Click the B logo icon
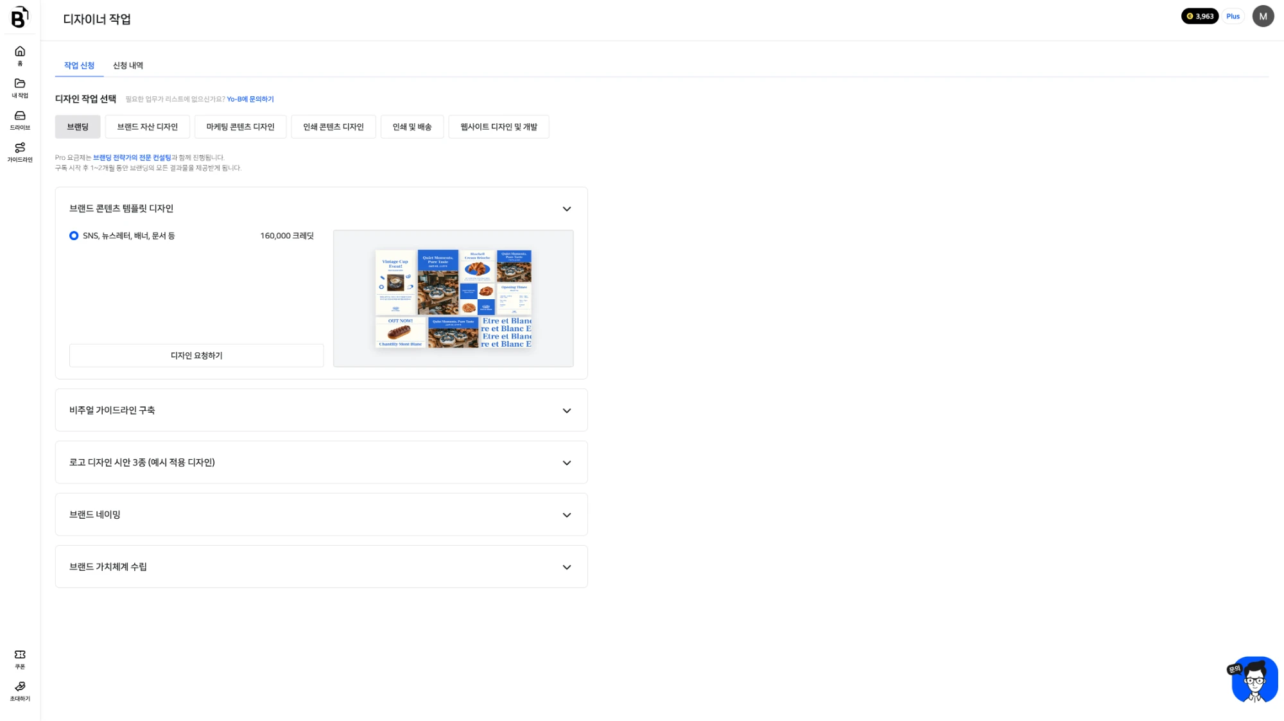 [20, 17]
